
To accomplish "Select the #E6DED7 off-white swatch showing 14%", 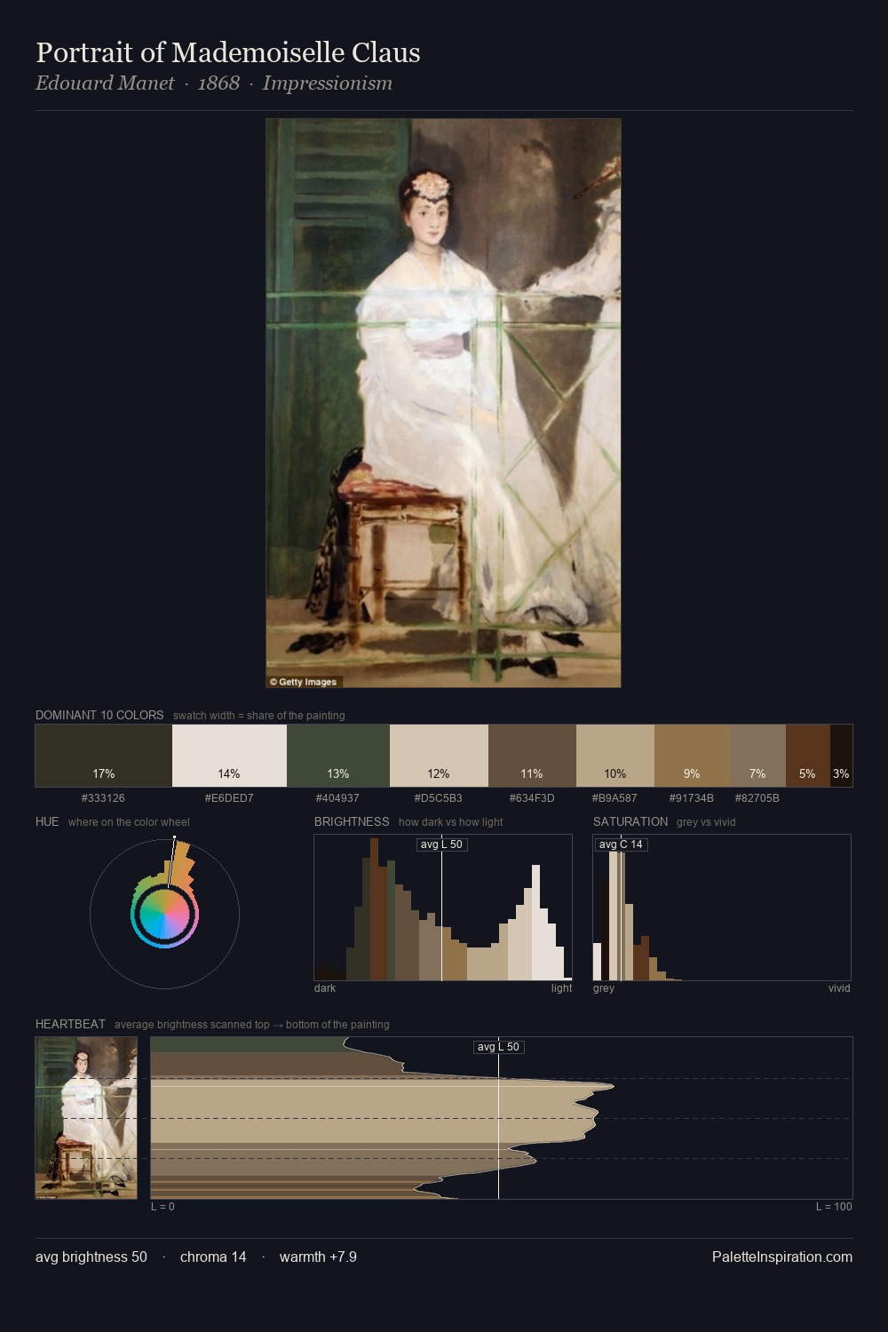I will 229,756.
